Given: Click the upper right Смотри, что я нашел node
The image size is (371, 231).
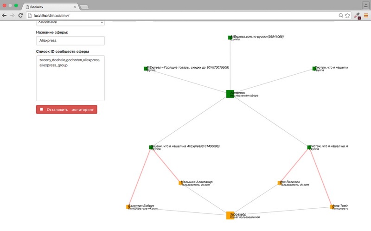Looking at the screenshot, I should point(314,69).
